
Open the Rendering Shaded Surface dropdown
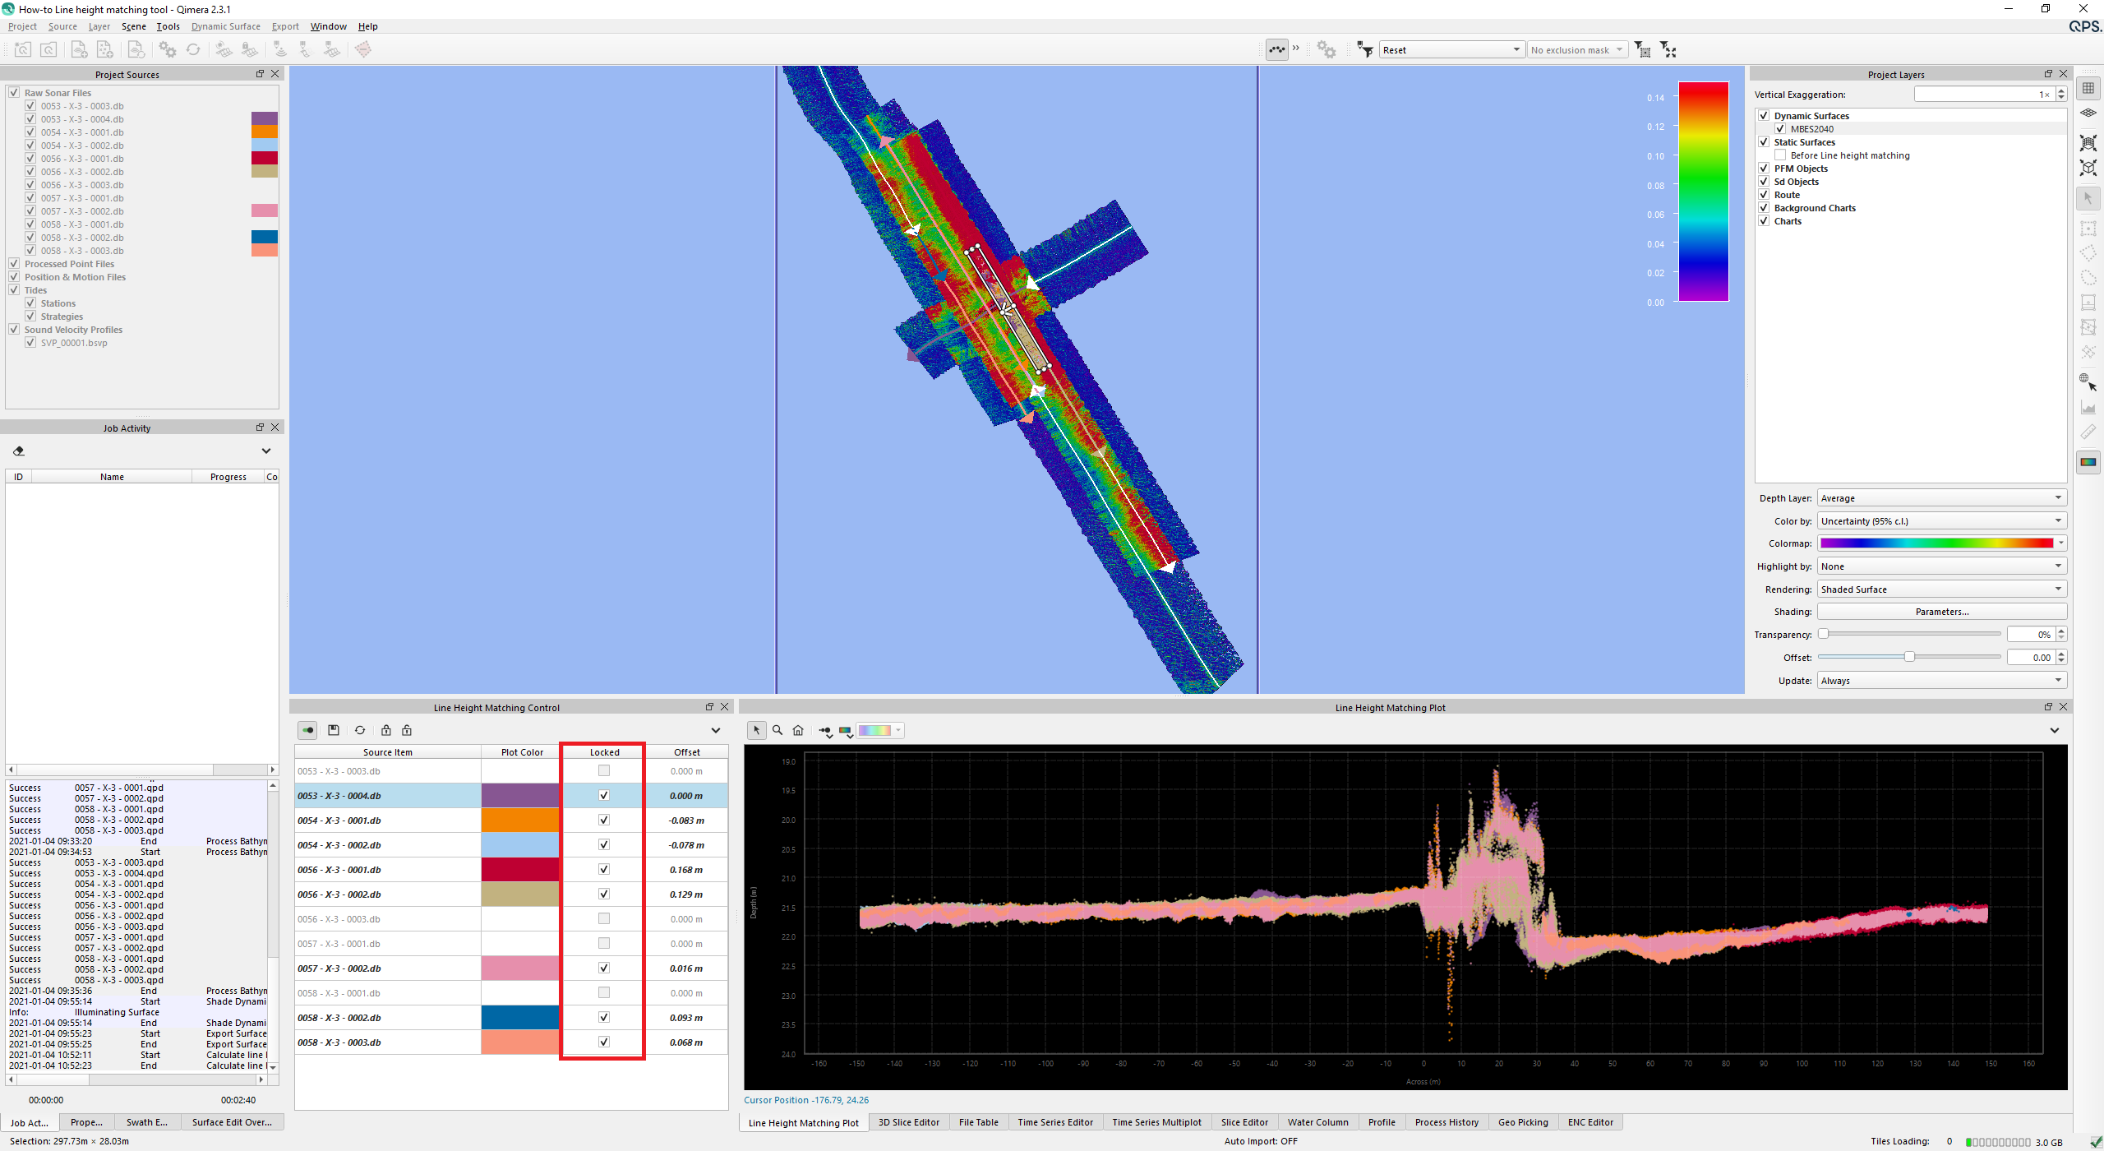tap(1941, 589)
